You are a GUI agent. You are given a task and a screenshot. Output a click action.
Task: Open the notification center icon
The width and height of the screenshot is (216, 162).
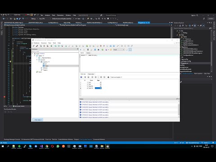[212, 146]
